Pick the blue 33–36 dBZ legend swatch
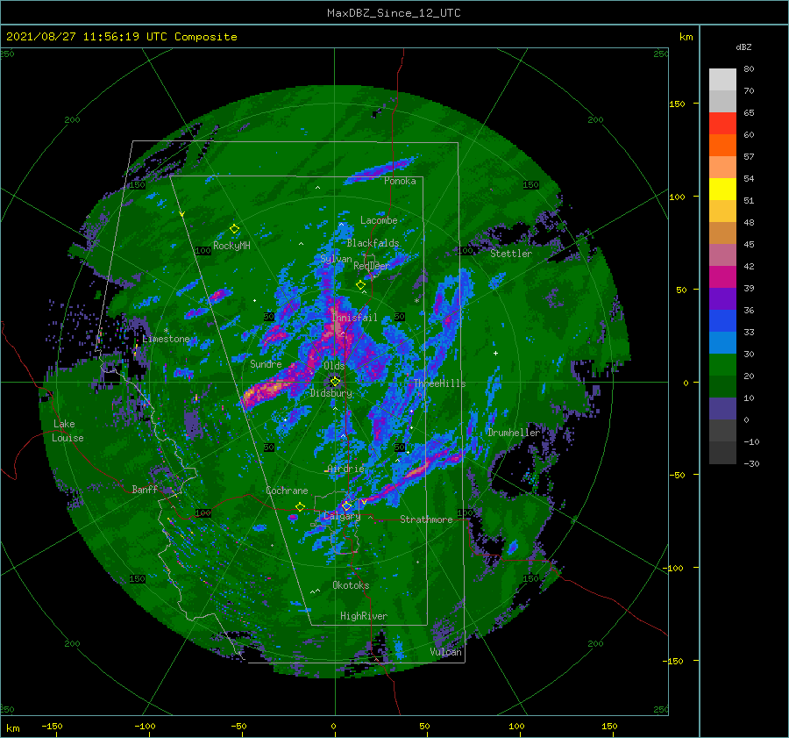The width and height of the screenshot is (789, 738). [722, 321]
